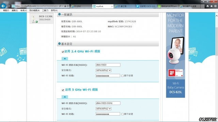Screen dimensions: 218x122
Task: Open the 編輯(E) menu
Action: click(15, 11)
